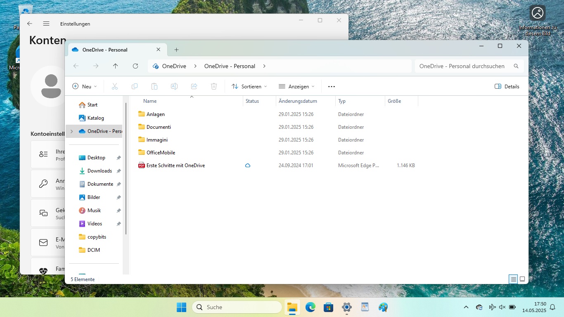Screen dimensions: 564x317
Task: Go up one folder level
Action: [115, 66]
